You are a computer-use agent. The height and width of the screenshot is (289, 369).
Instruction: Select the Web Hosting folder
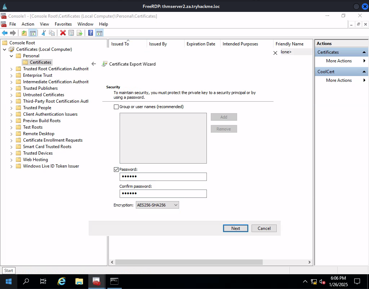(x=35, y=160)
